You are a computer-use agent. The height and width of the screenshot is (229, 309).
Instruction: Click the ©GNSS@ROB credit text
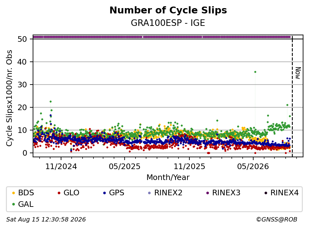pos(277,220)
